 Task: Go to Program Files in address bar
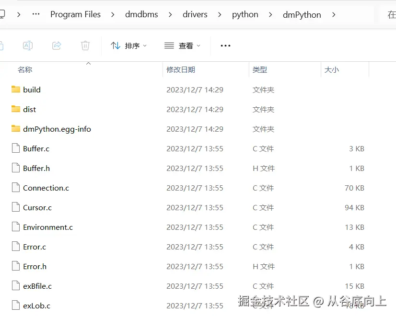coord(75,14)
